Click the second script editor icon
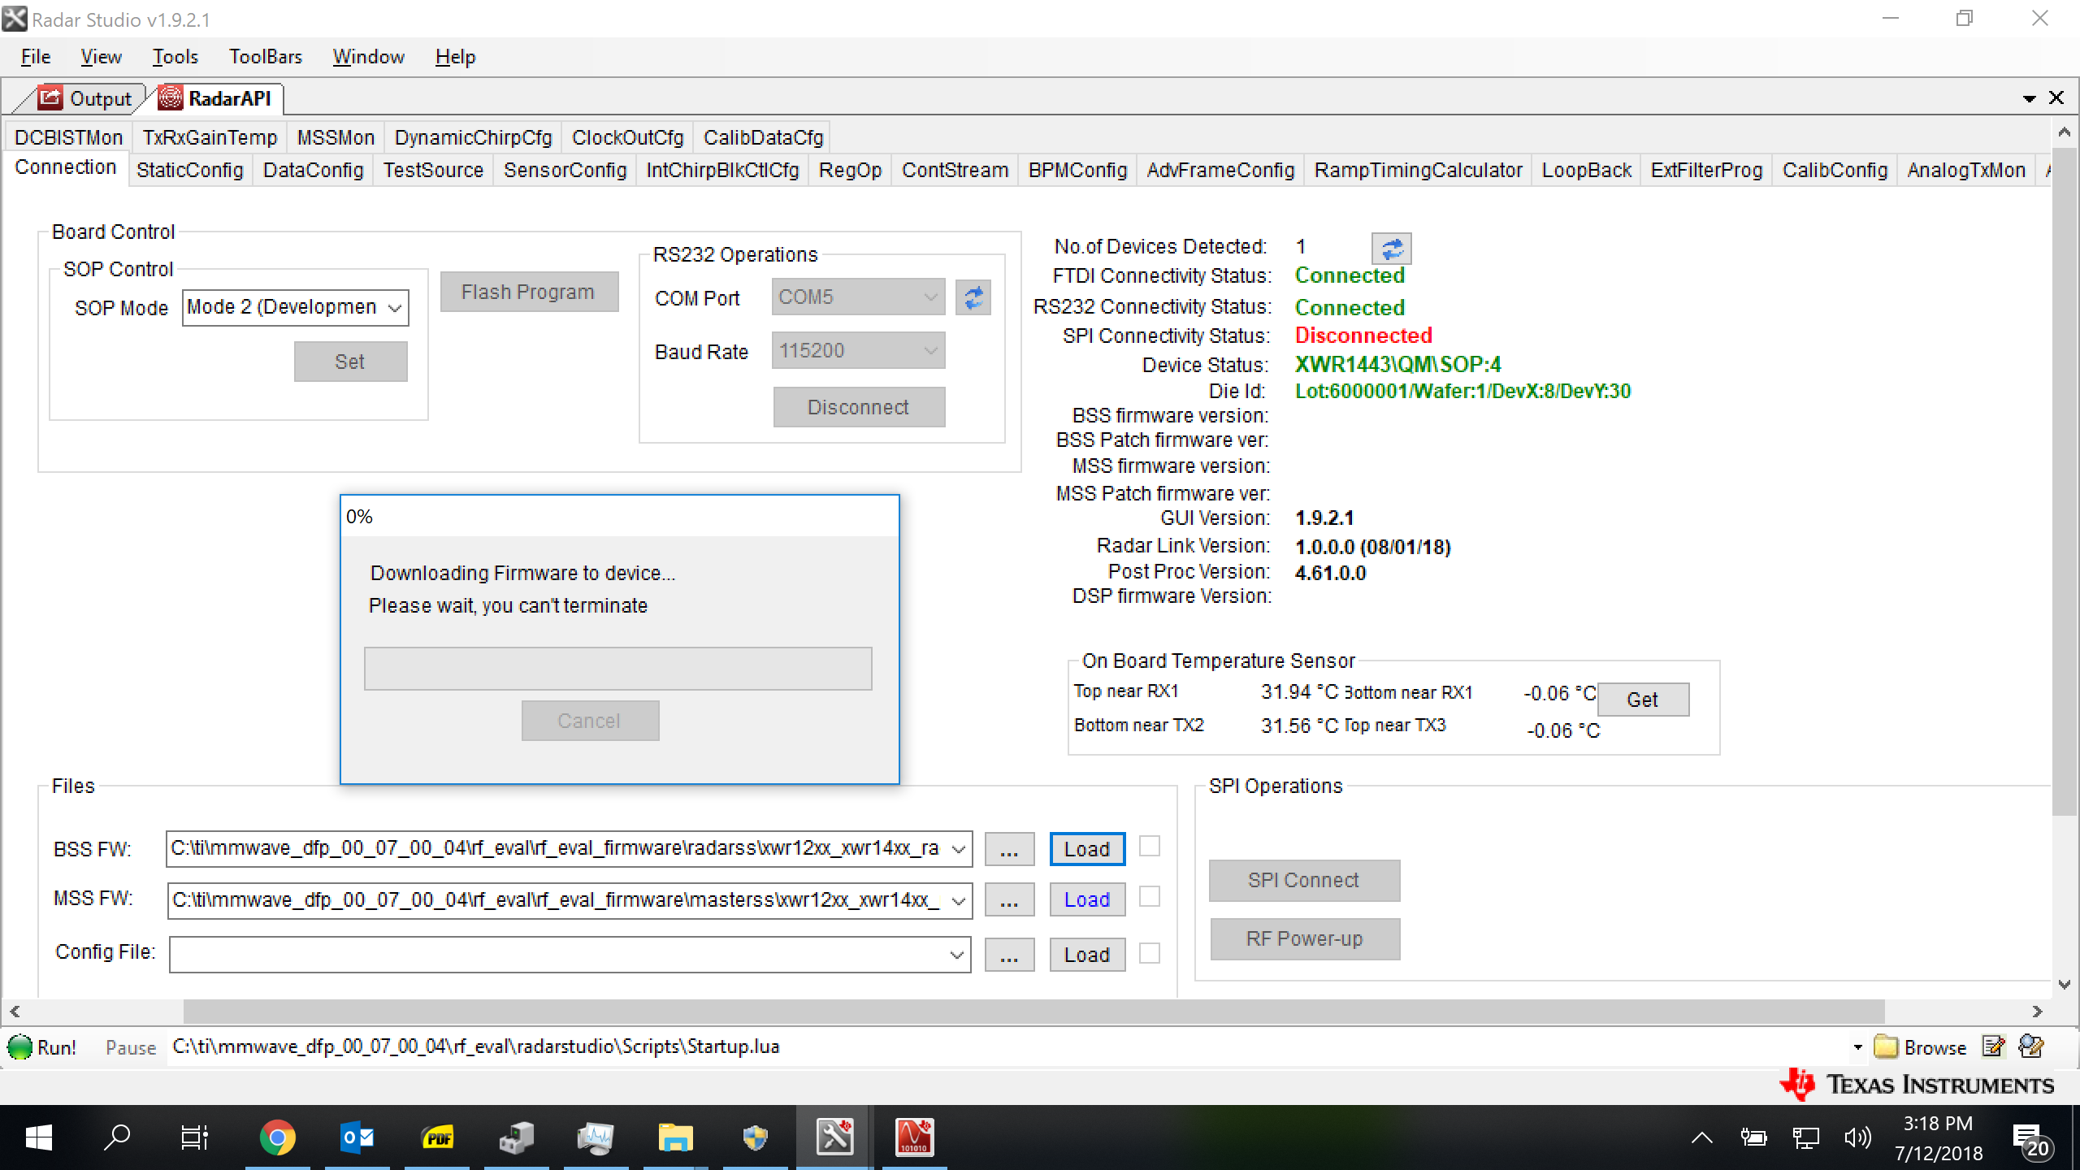The width and height of the screenshot is (2080, 1170). point(2031,1046)
